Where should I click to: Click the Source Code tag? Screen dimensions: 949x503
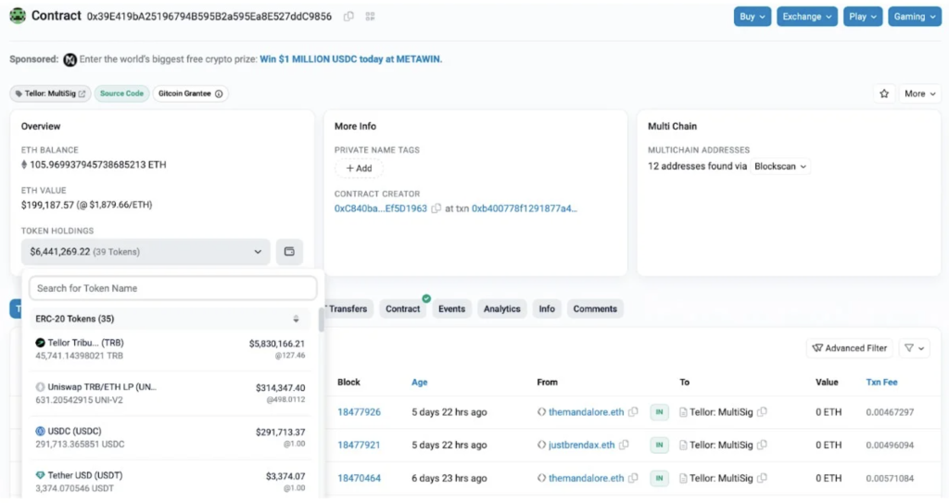click(x=121, y=94)
